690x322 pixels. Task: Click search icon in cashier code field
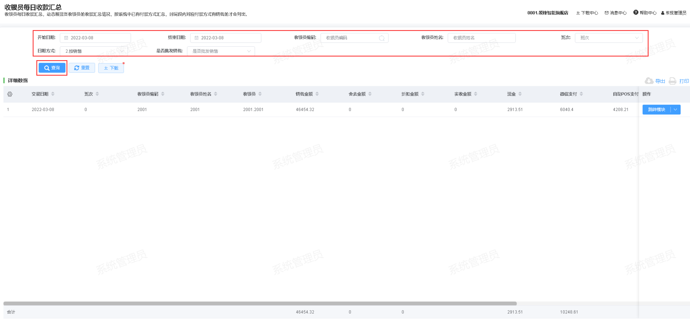382,38
